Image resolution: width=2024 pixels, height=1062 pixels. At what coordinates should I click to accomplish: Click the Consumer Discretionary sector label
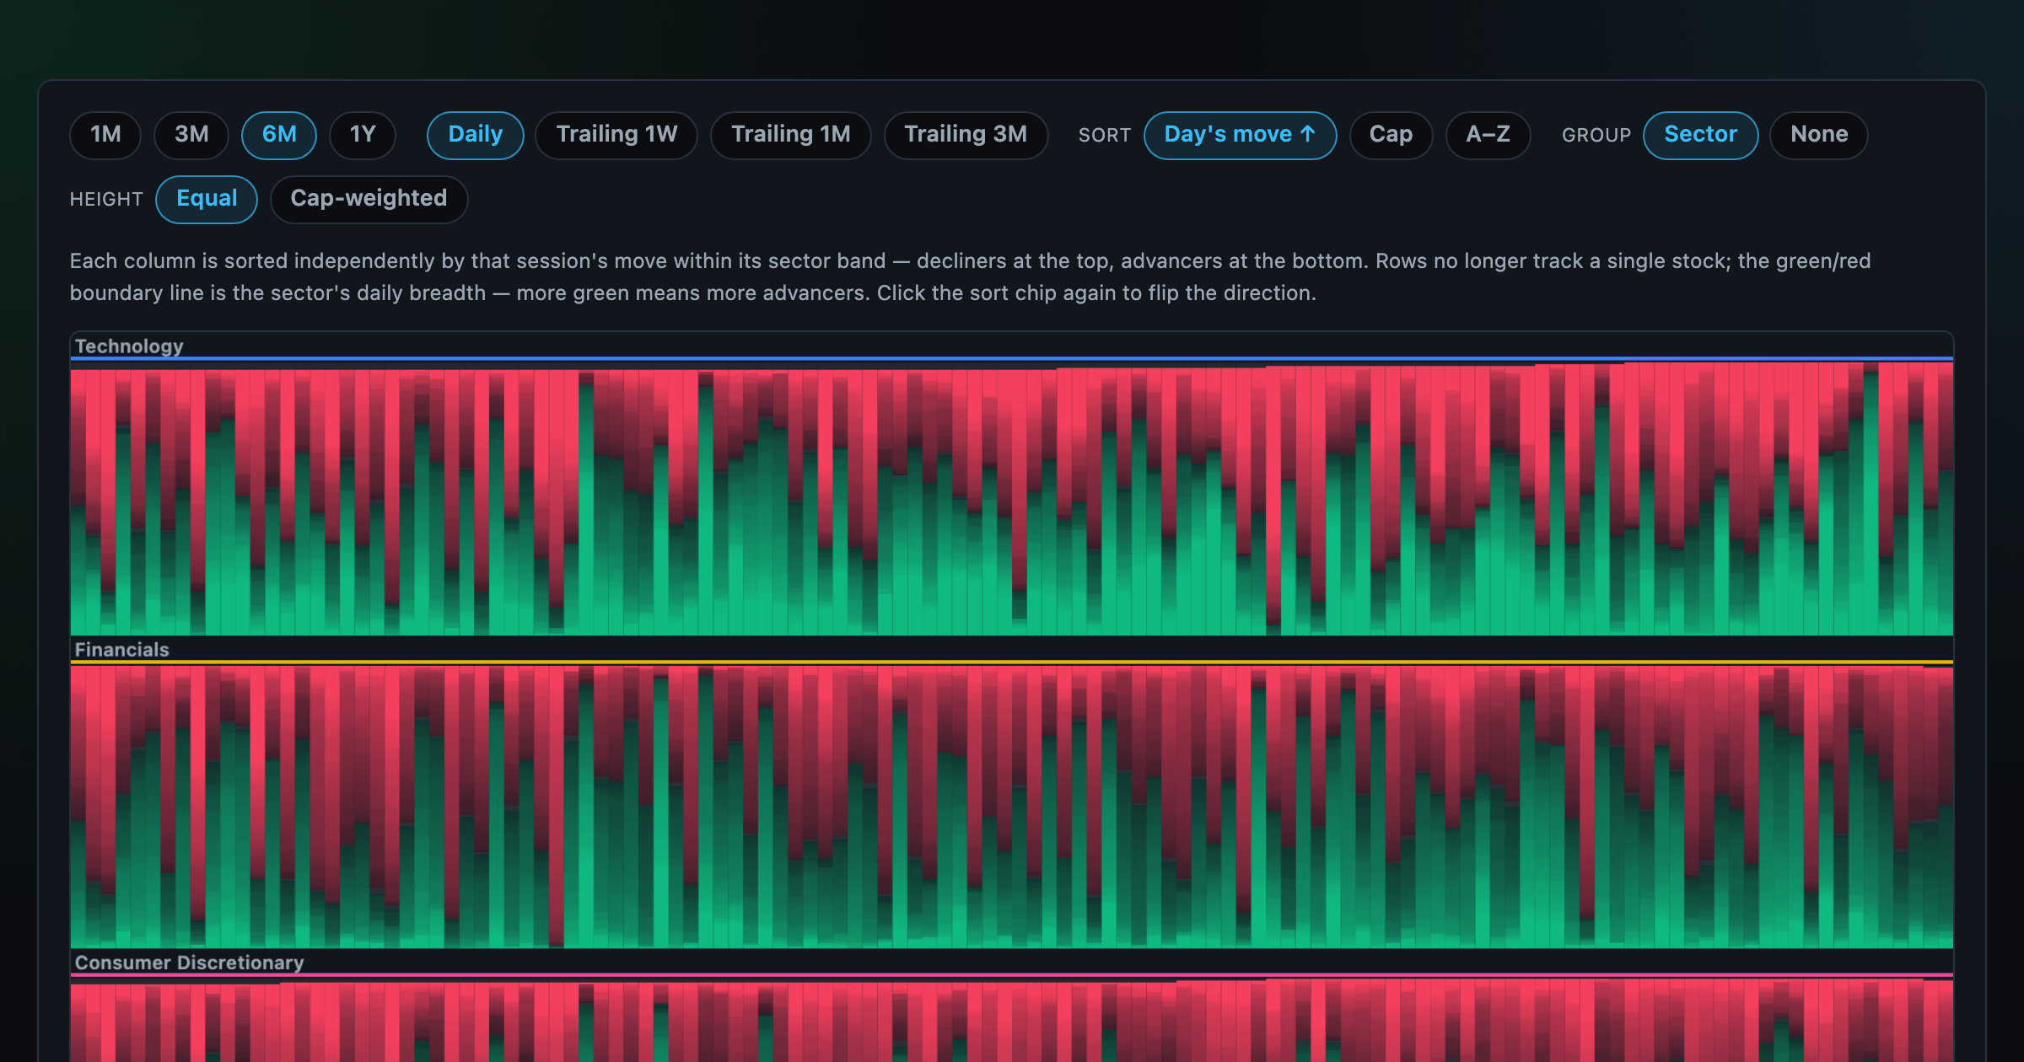(x=190, y=963)
